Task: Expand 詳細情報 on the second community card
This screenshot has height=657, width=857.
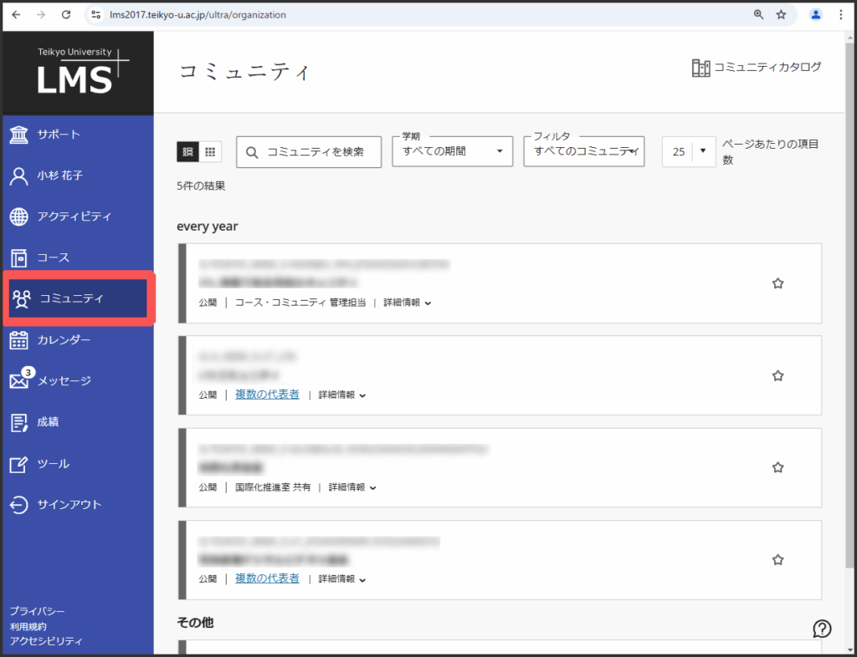Action: pyautogui.click(x=342, y=395)
